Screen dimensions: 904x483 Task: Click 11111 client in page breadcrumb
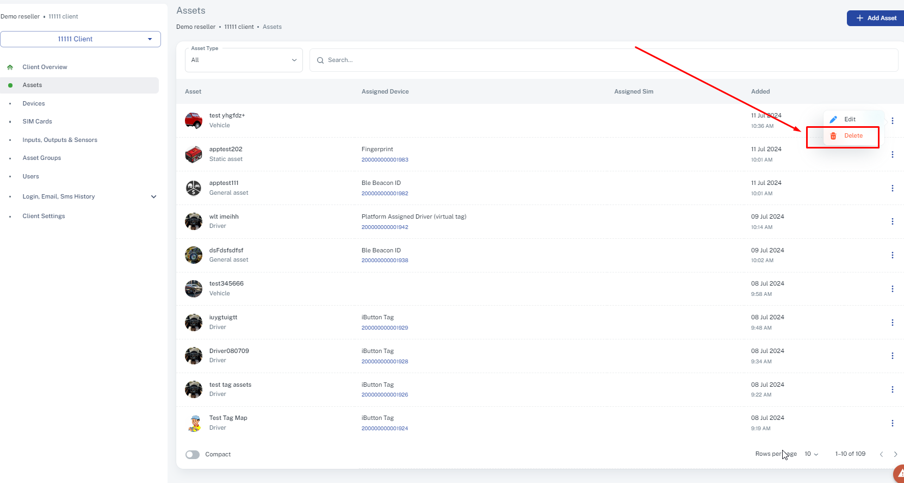coord(239,27)
